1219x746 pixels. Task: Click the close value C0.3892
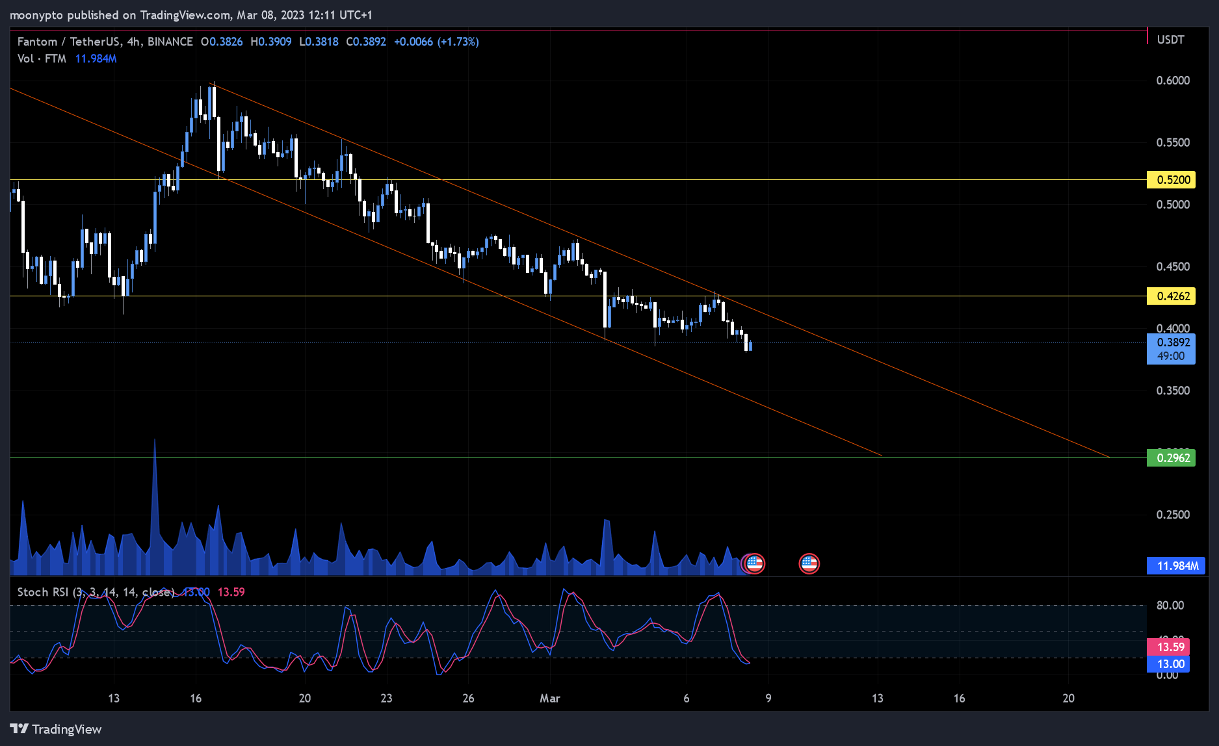pos(366,42)
